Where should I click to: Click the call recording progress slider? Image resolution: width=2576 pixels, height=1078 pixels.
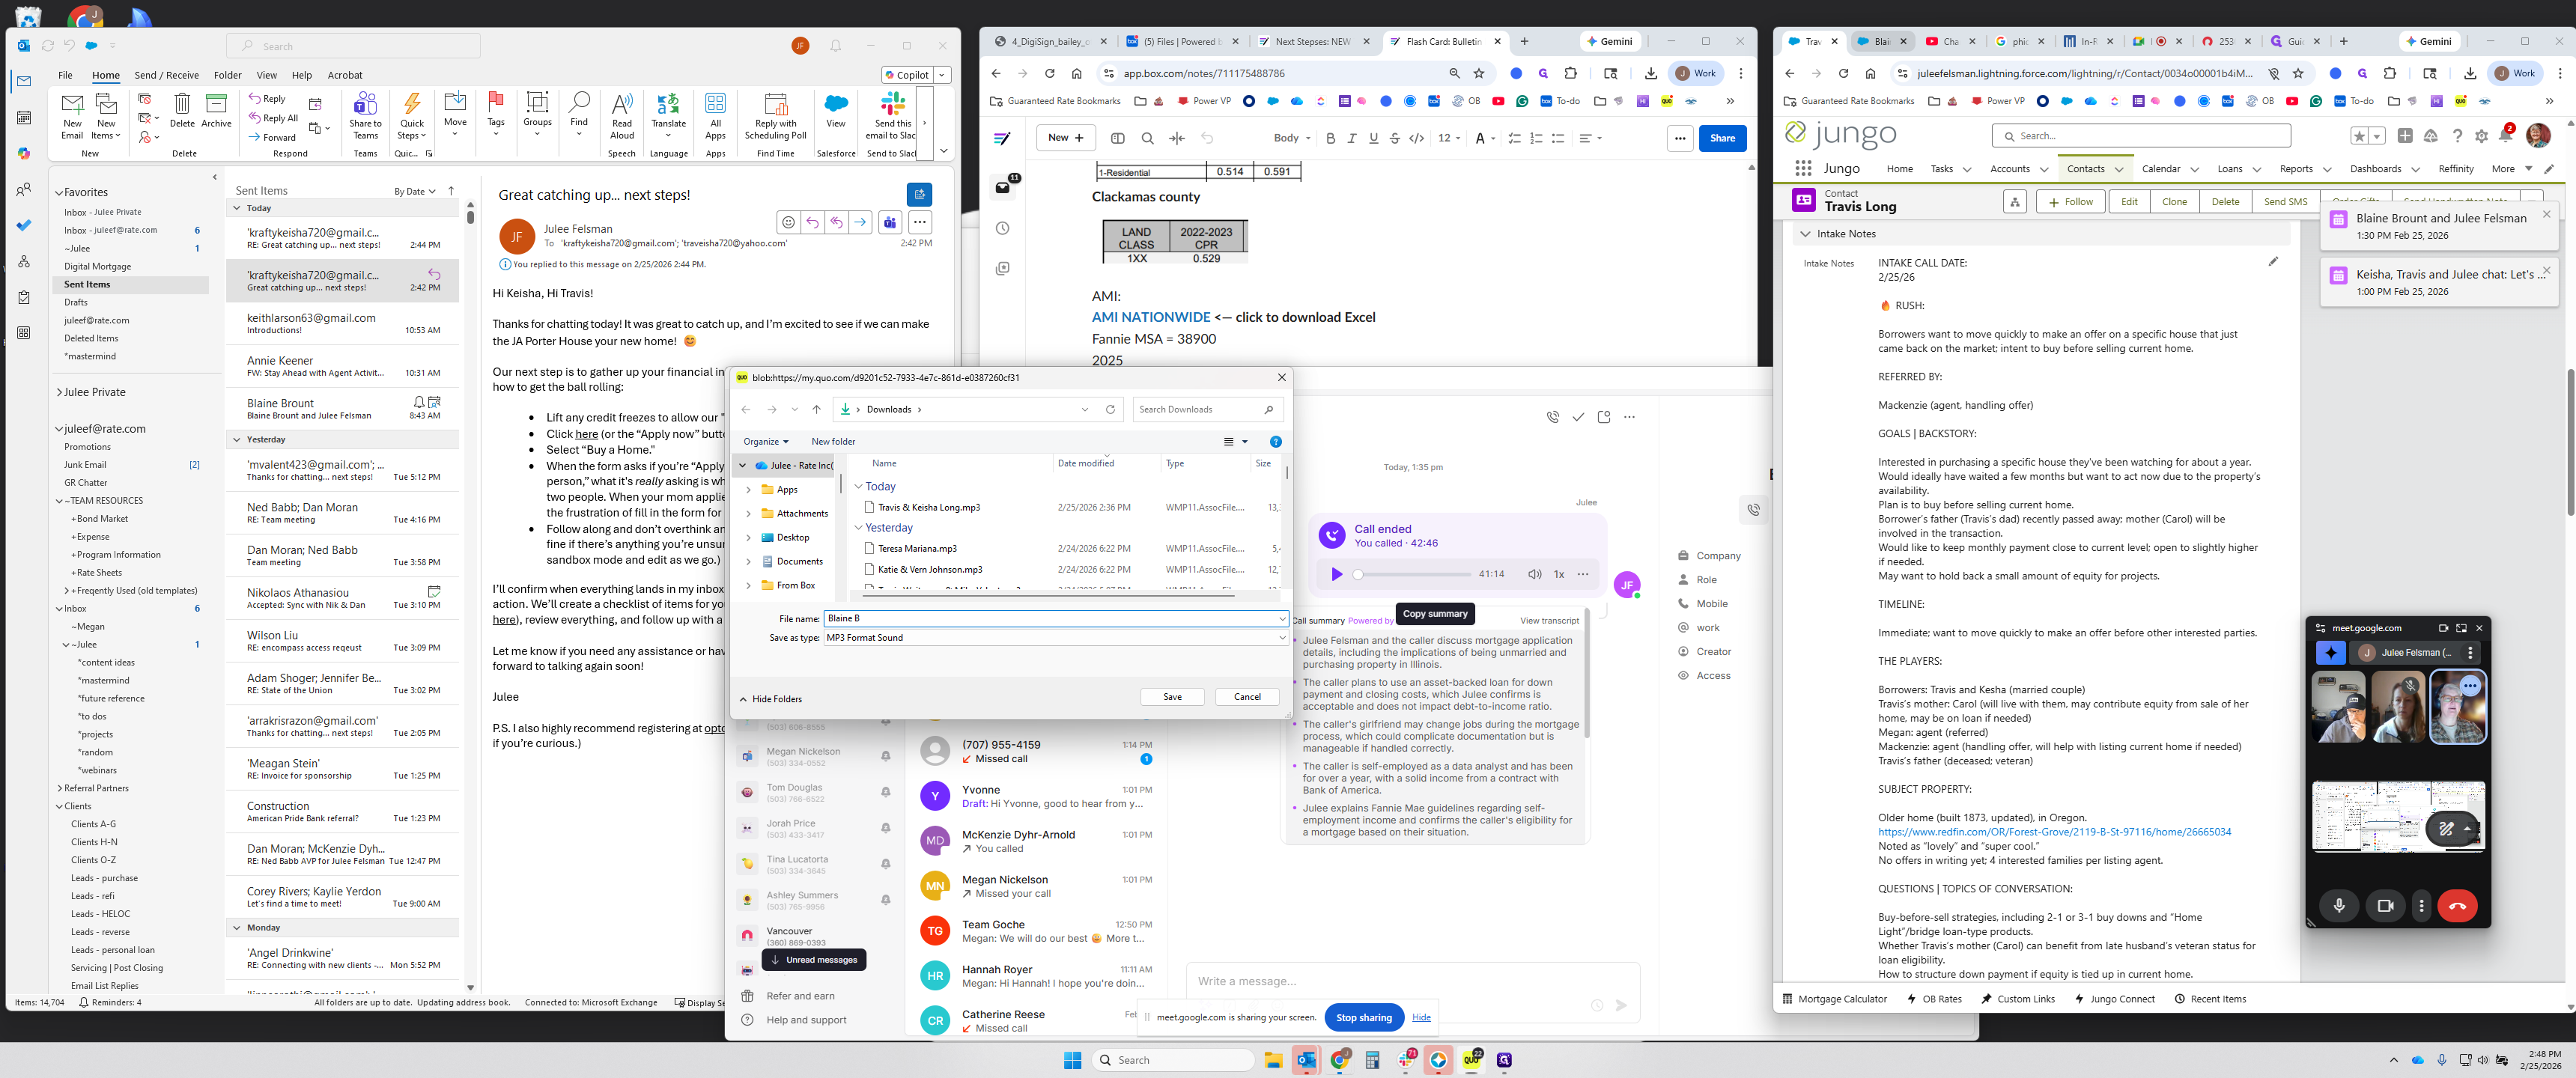point(1414,574)
